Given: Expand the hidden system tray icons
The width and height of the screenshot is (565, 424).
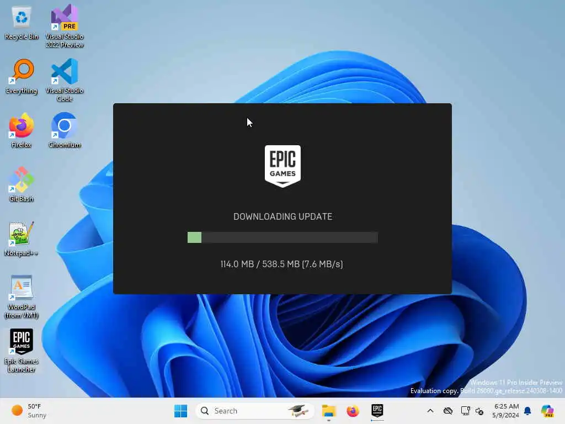Looking at the screenshot, I should (x=430, y=411).
